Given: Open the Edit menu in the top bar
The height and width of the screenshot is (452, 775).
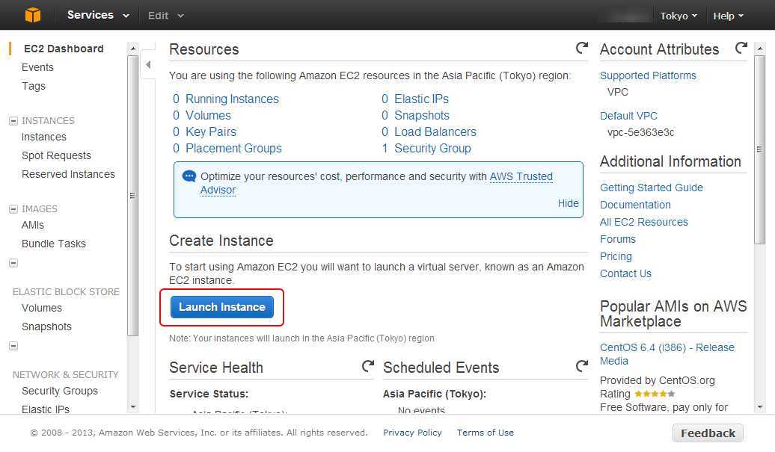Looking at the screenshot, I should pyautogui.click(x=165, y=16).
